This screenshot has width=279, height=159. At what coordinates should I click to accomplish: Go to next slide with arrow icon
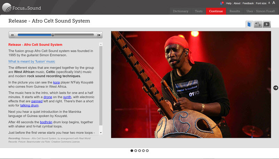(x=276, y=88)
